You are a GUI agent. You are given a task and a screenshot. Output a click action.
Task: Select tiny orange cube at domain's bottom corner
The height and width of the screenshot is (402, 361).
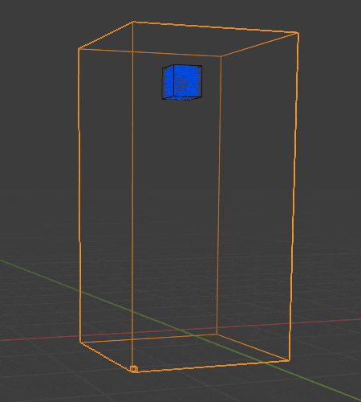(x=134, y=369)
